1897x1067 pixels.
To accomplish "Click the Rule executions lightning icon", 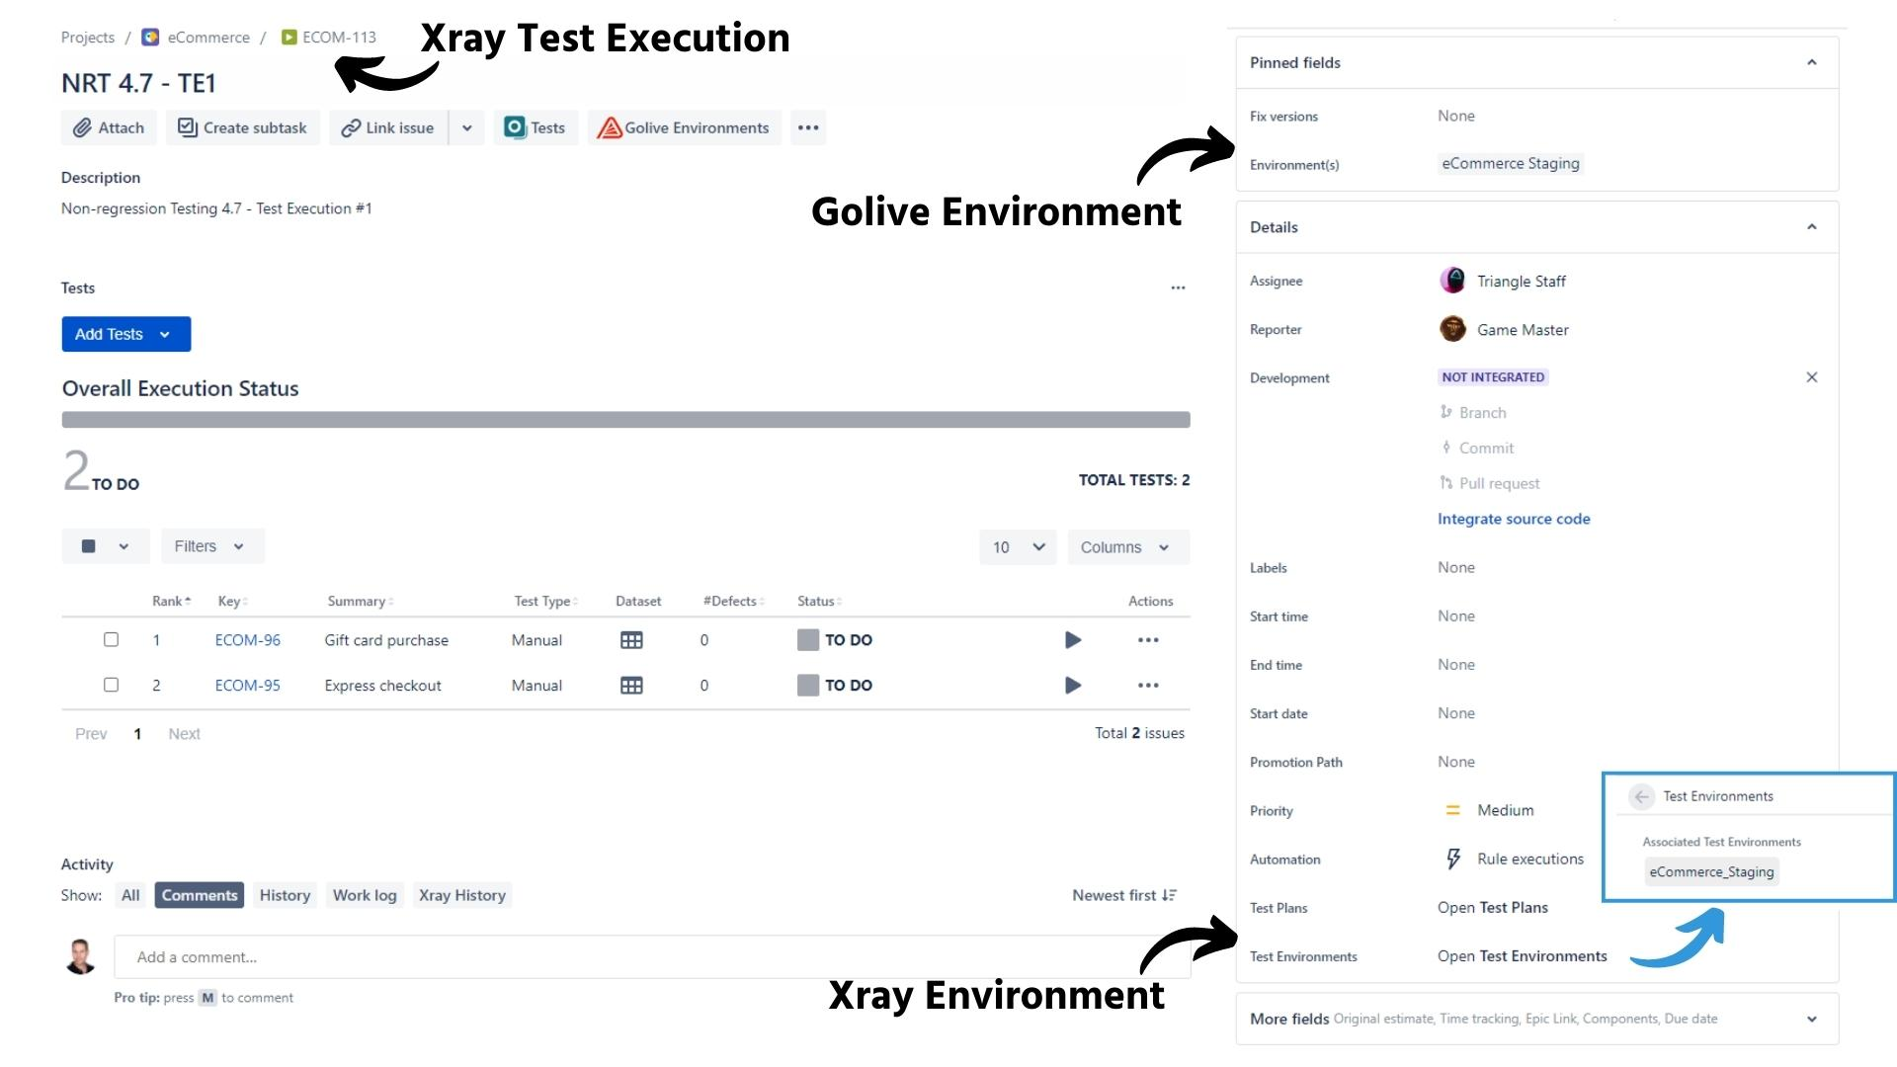I will point(1453,859).
